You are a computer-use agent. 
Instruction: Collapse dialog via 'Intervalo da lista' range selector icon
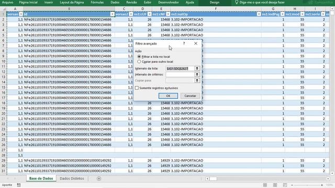click(x=197, y=68)
